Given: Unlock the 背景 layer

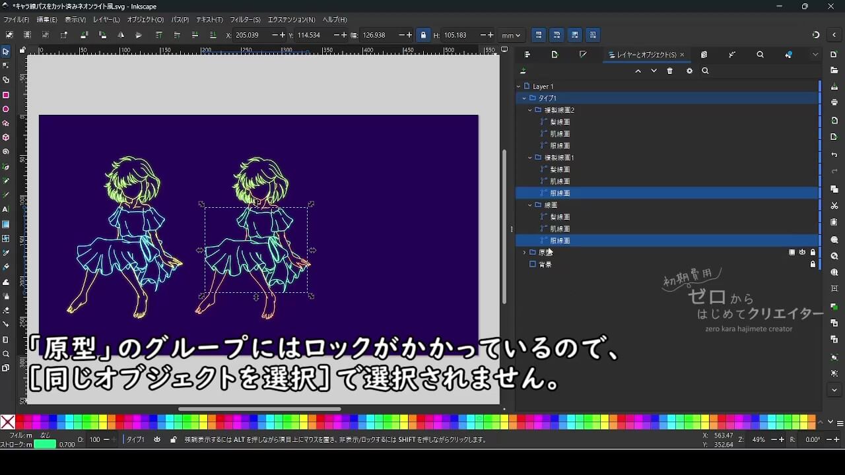Looking at the screenshot, I should (x=813, y=265).
